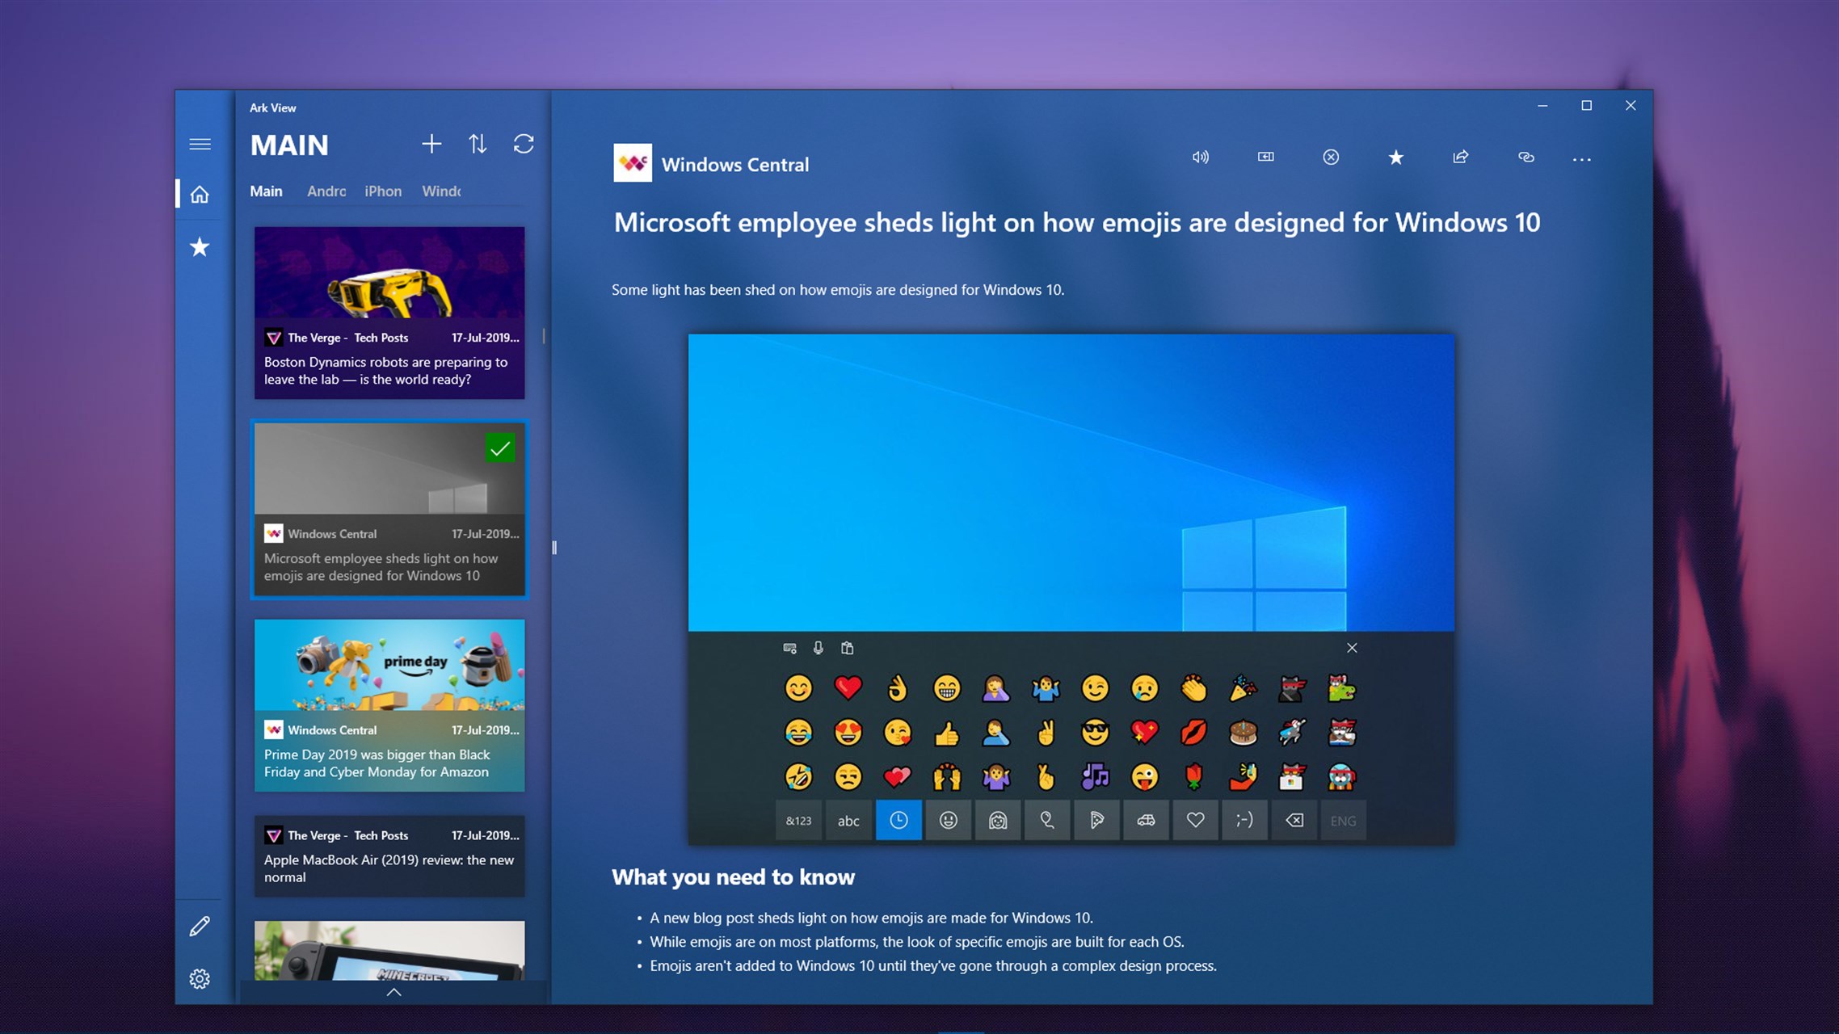This screenshot has width=1839, height=1034.
Task: Toggle the green read checkmark on article
Action: (x=500, y=448)
